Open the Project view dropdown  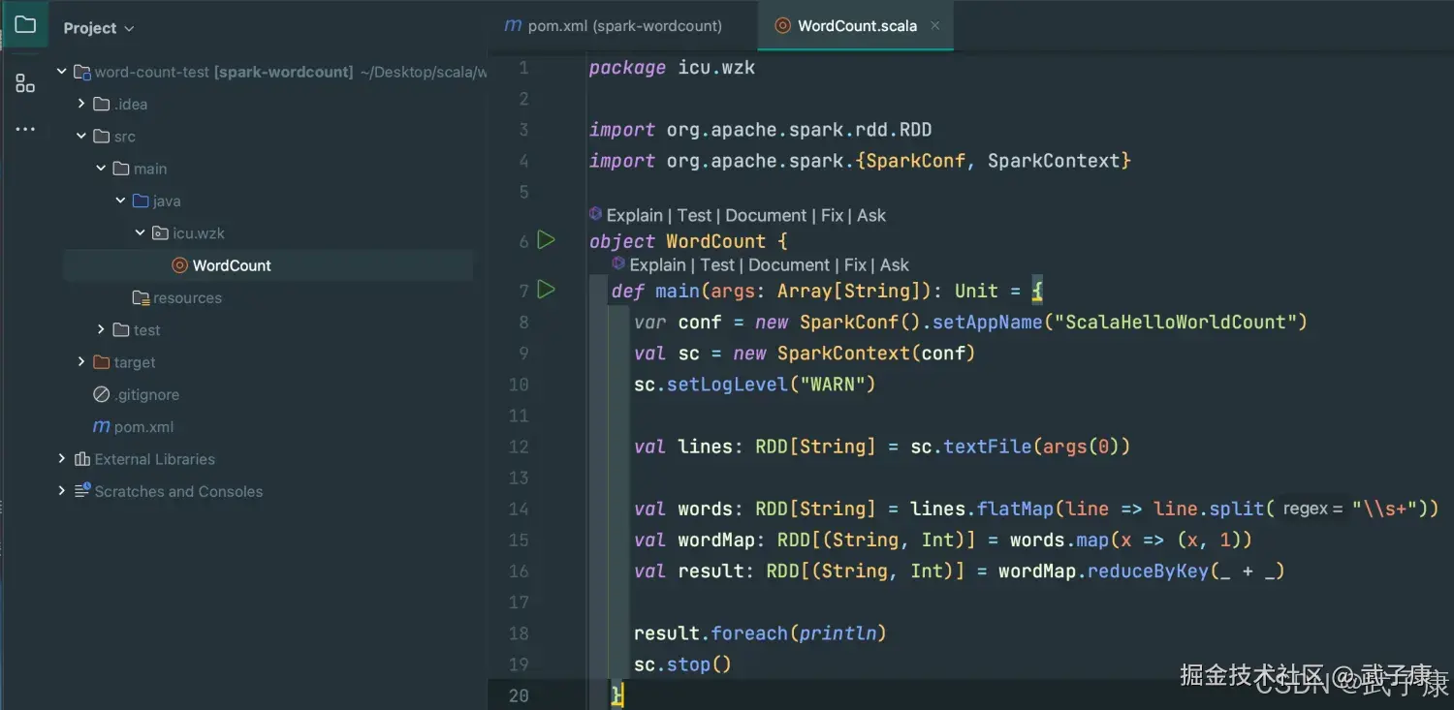point(99,28)
